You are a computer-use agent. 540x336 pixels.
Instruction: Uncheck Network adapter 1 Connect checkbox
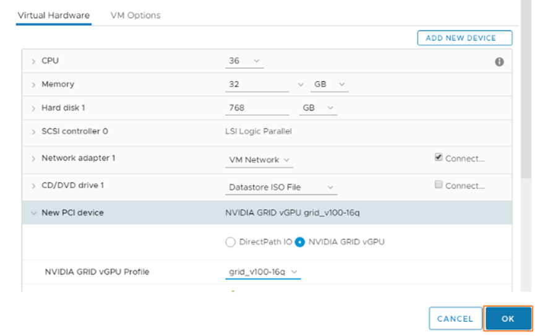[439, 158]
